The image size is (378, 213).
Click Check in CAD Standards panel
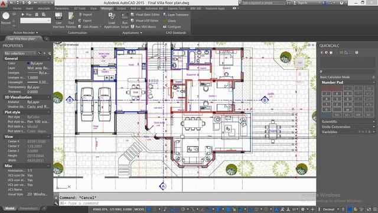(x=170, y=21)
